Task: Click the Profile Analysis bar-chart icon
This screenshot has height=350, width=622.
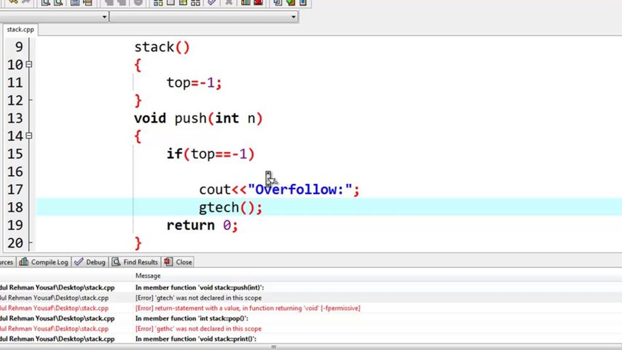Action: tap(246, 2)
